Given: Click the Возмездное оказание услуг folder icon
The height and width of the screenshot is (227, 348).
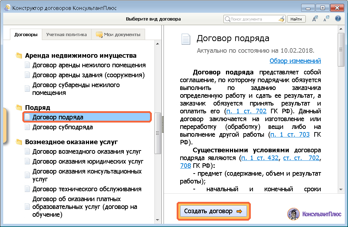Looking at the screenshot, I should (x=19, y=142).
